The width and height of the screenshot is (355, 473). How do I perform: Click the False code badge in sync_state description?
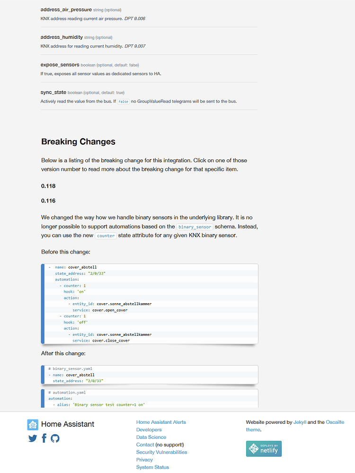click(x=123, y=101)
